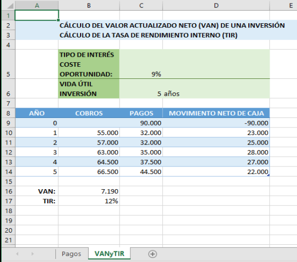Select the 'VAN:' label cell
297x262 pixels.
(x=37, y=191)
